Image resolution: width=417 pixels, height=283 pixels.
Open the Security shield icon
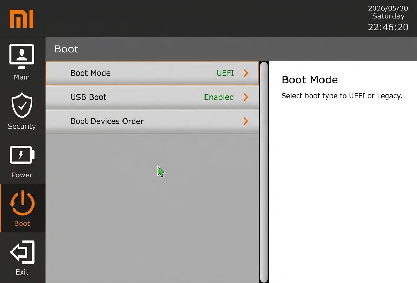click(22, 105)
